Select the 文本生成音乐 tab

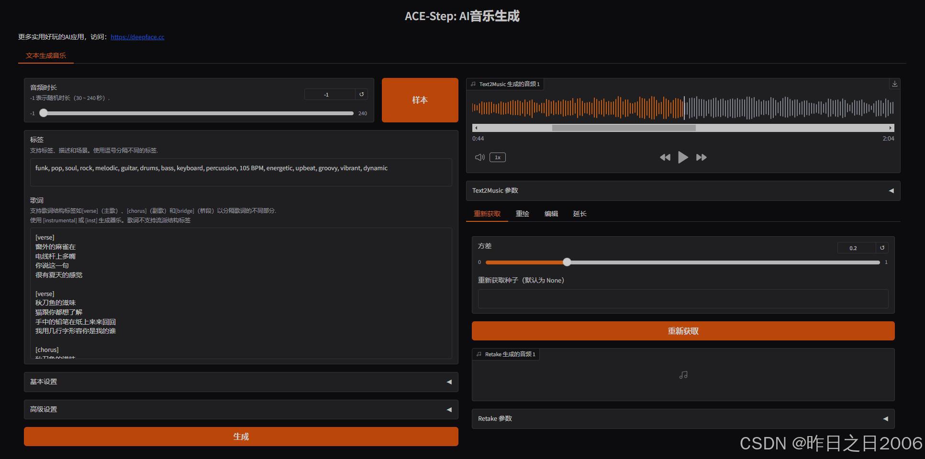[x=46, y=55]
